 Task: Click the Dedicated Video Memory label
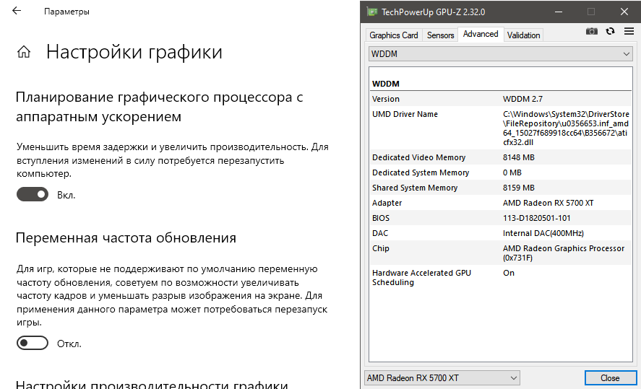[x=418, y=157]
